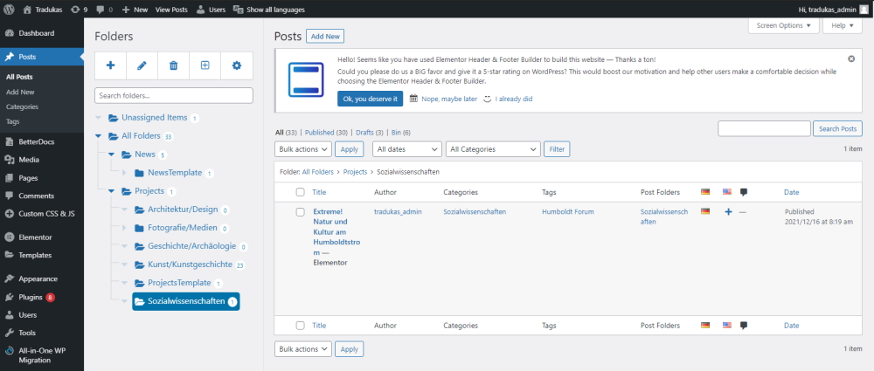The height and width of the screenshot is (371, 874).
Task: Tick select-all checkbox in table header
Action: [x=301, y=192]
